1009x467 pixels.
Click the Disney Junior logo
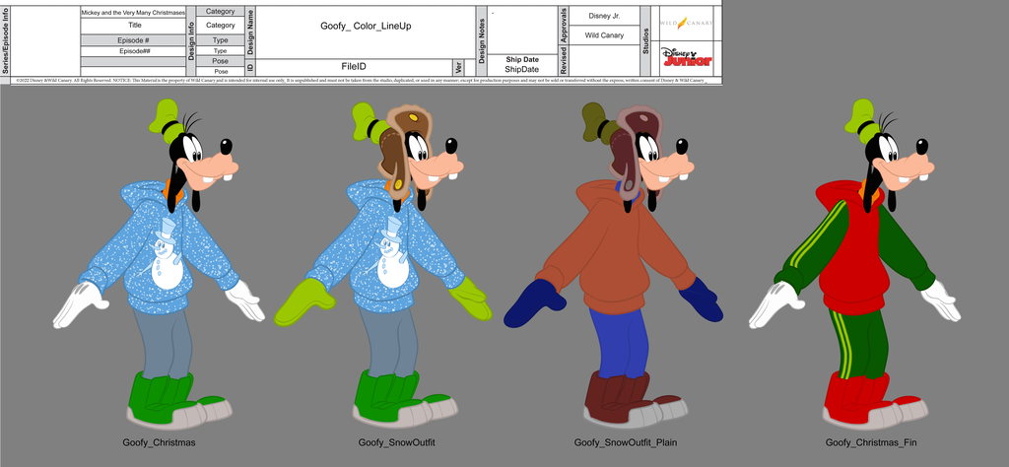point(687,57)
